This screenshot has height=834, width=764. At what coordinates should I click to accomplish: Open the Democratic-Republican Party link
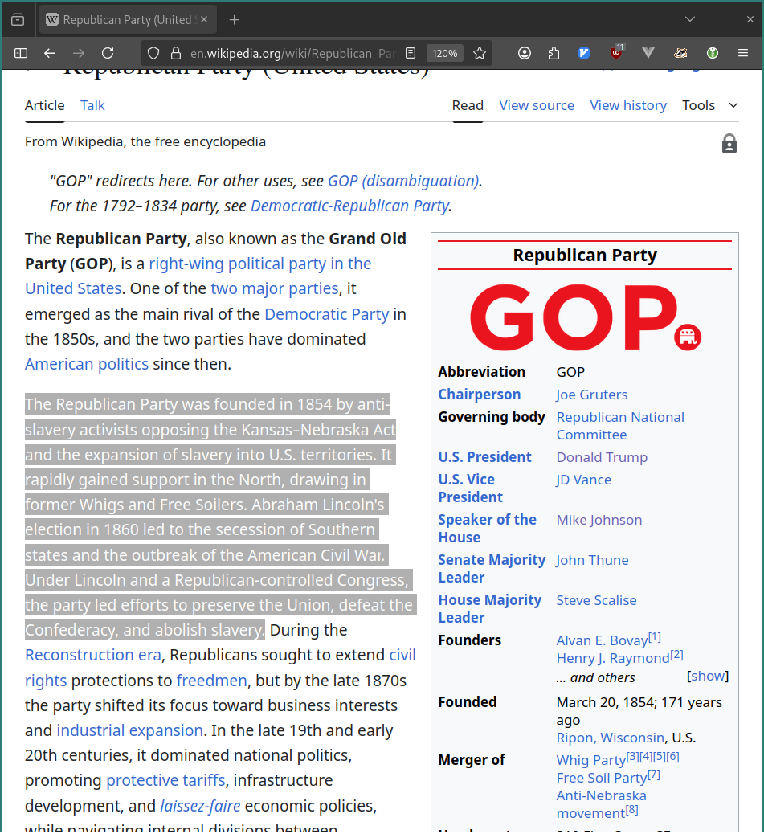[349, 206]
